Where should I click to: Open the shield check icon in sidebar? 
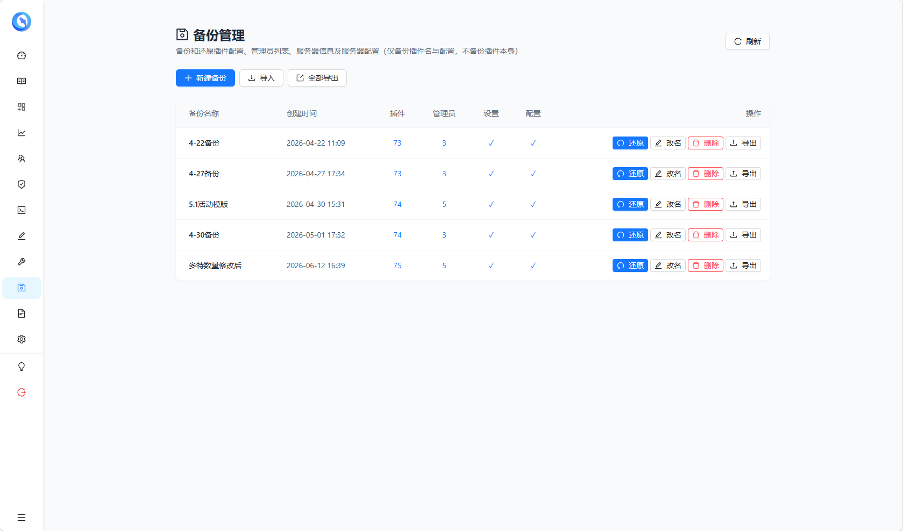(x=22, y=184)
